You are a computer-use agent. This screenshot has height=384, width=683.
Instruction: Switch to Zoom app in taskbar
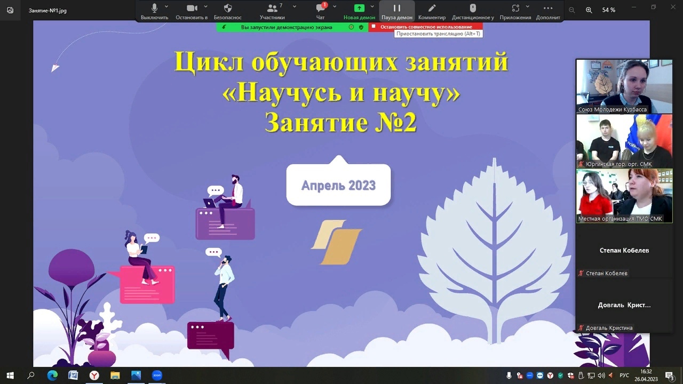(x=157, y=375)
